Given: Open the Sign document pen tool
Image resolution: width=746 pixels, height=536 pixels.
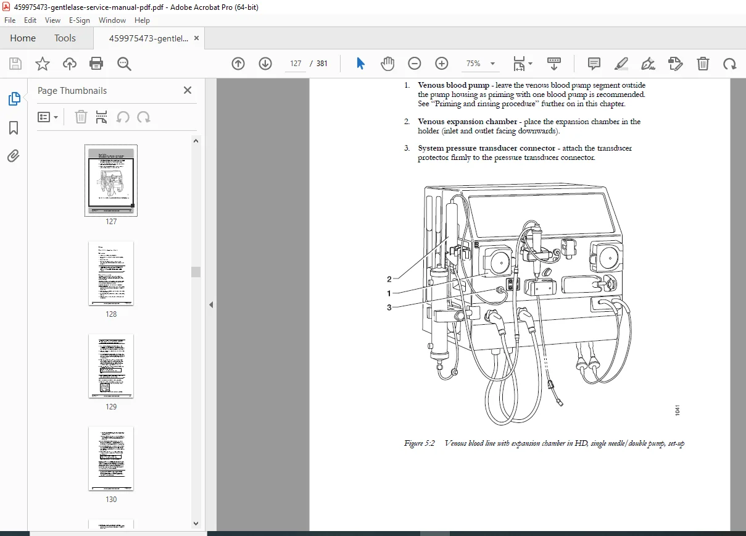Looking at the screenshot, I should point(648,64).
